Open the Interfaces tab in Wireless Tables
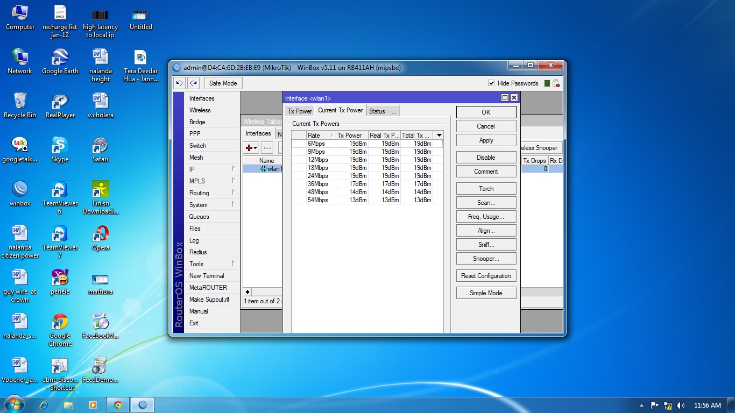 (x=258, y=133)
